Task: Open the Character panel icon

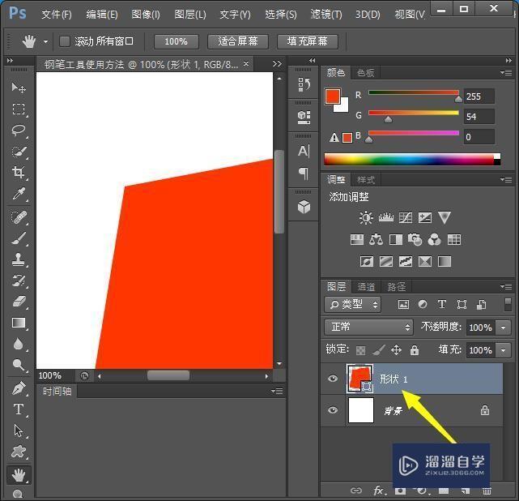Action: coord(304,151)
